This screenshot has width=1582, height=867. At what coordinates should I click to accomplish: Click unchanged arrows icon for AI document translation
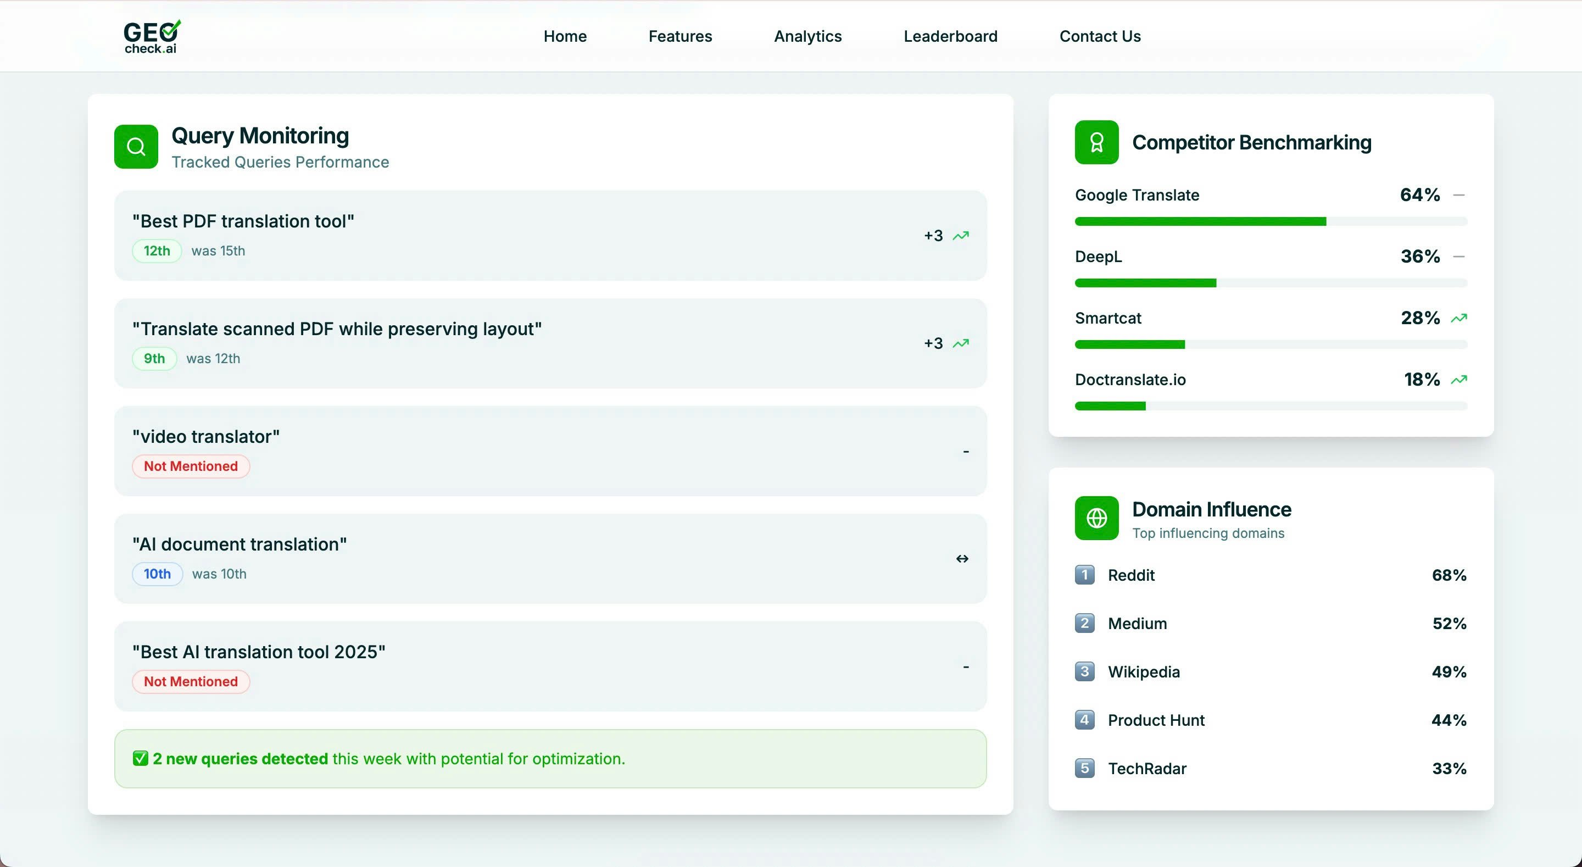tap(962, 559)
